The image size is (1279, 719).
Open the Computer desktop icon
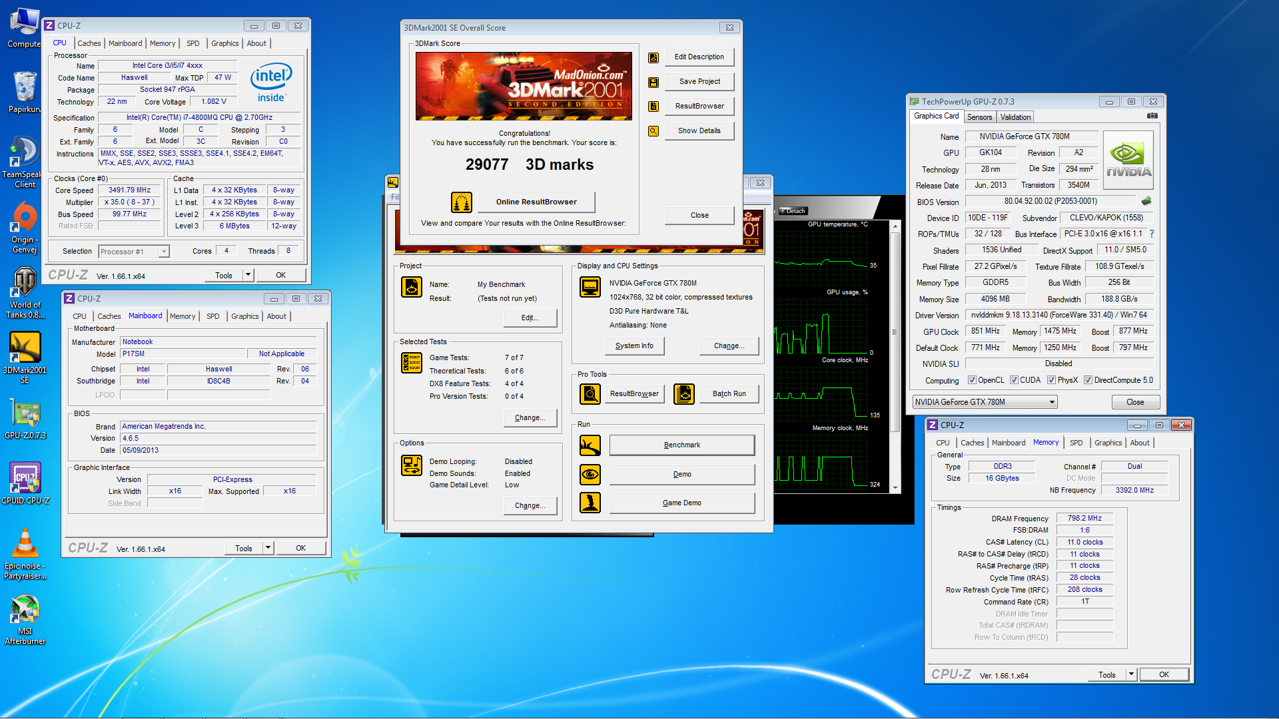[24, 28]
